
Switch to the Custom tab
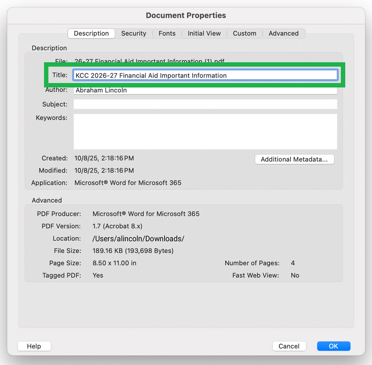[x=244, y=33]
